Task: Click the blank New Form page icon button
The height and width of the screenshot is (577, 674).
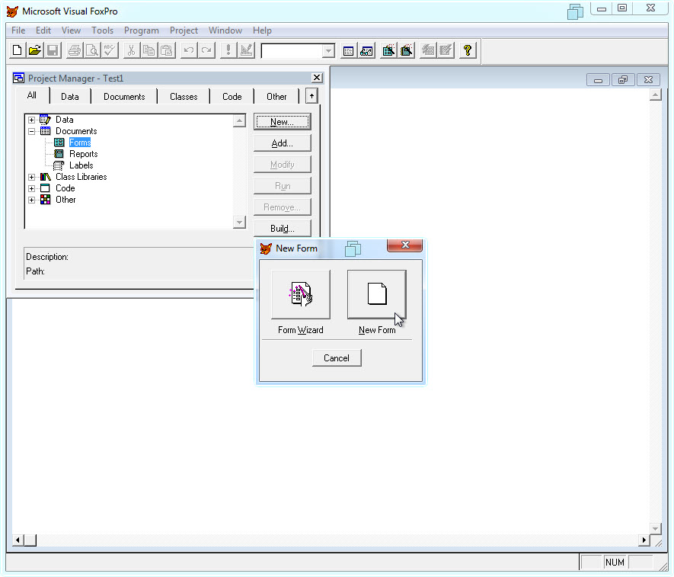Action: tap(376, 295)
